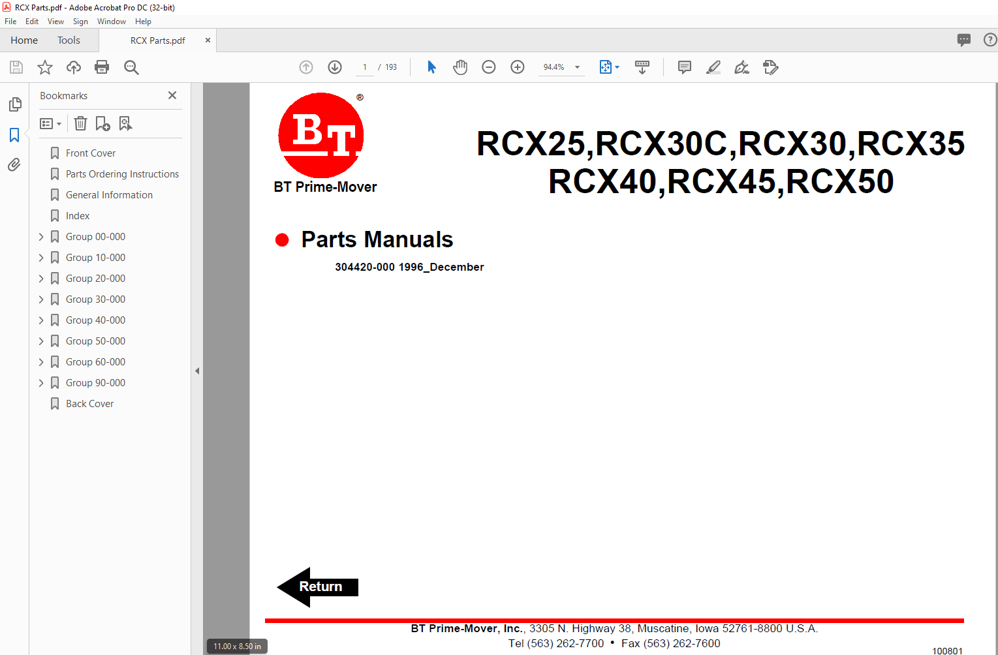This screenshot has height=655, width=998.
Task: Click the upload to cloud icon
Action: [x=74, y=67]
